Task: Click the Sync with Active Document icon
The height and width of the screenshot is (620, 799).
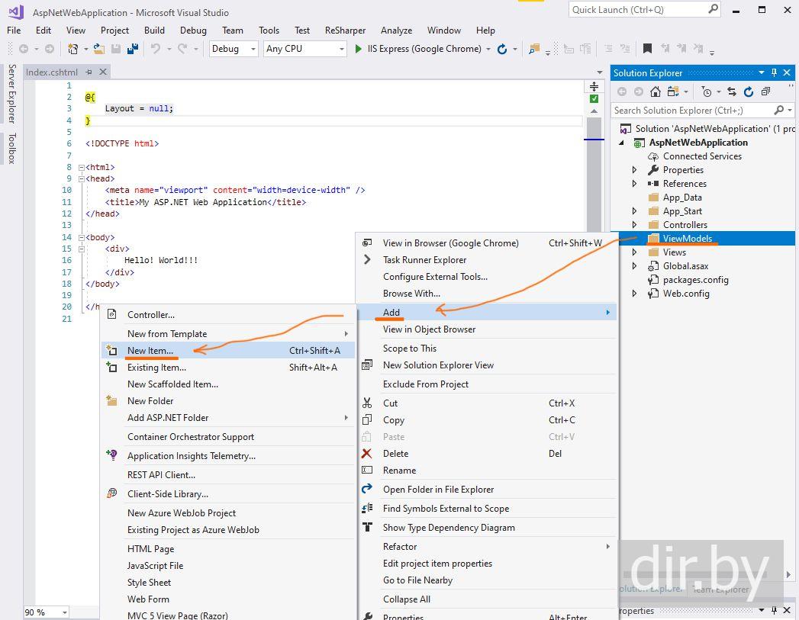Action: click(x=732, y=92)
